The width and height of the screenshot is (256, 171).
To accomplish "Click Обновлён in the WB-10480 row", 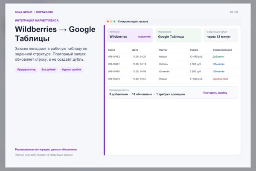I will pyautogui.click(x=218, y=71).
